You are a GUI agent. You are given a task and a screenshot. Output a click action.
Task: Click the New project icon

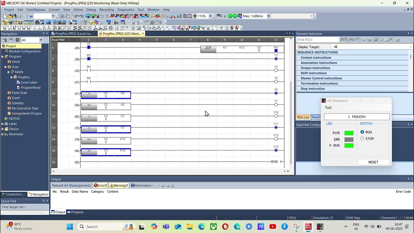pos(5,16)
